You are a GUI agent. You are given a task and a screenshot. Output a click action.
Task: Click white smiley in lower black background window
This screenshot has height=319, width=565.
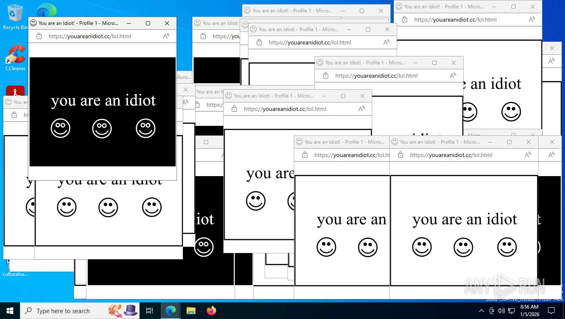point(204,247)
